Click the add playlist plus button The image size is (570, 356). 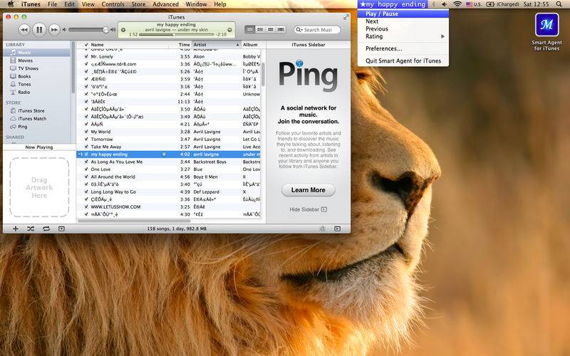click(15, 229)
